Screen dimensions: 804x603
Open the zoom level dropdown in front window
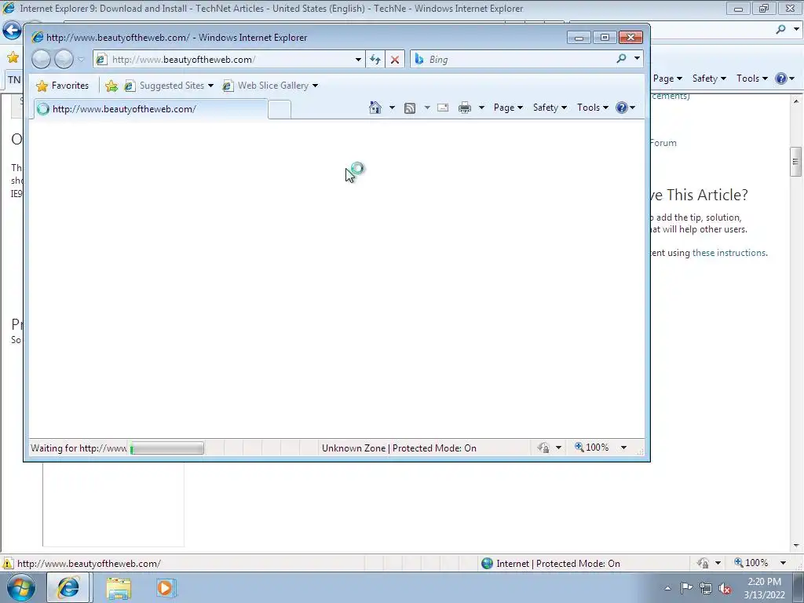coord(623,448)
